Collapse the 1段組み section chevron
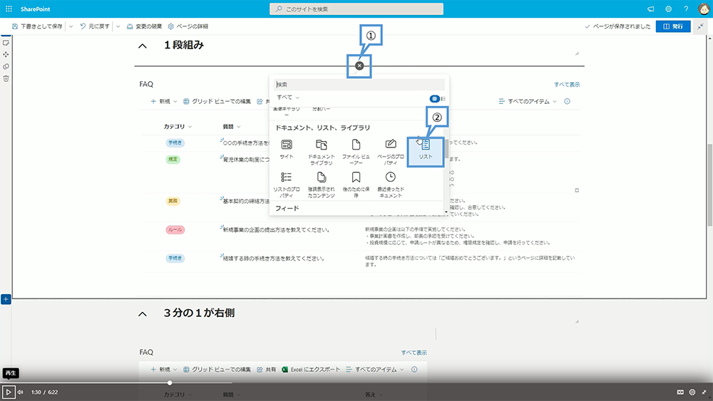713x401 pixels. point(143,46)
